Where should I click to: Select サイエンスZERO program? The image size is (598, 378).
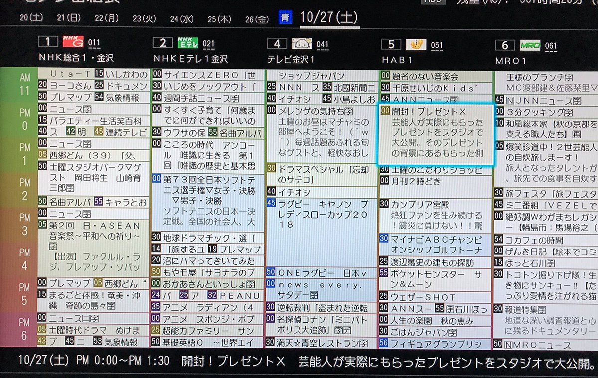point(207,75)
